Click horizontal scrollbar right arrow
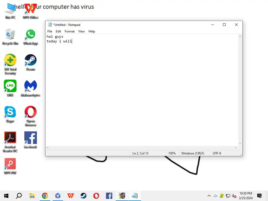The width and height of the screenshot is (268, 201). (x=236, y=148)
